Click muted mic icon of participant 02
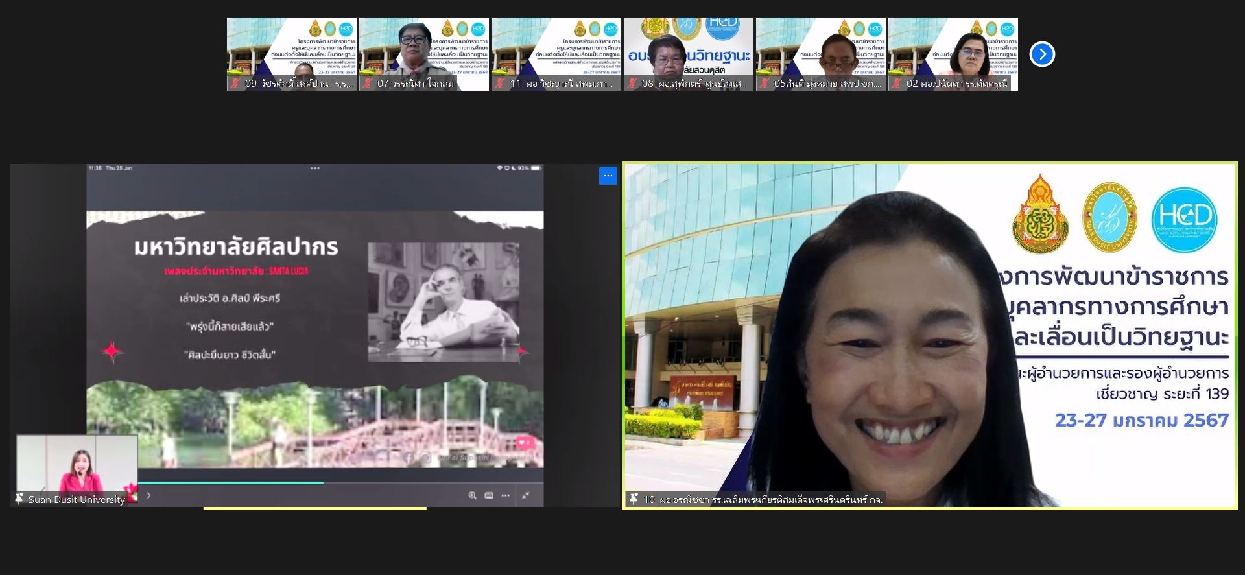 [x=897, y=84]
